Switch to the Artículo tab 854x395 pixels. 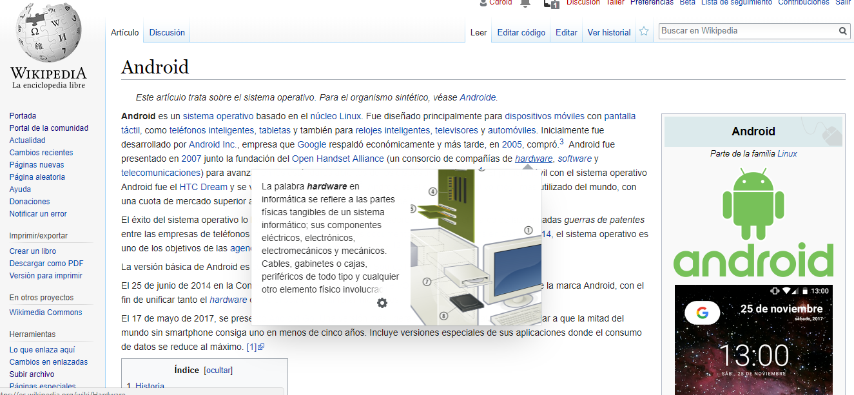(x=124, y=32)
